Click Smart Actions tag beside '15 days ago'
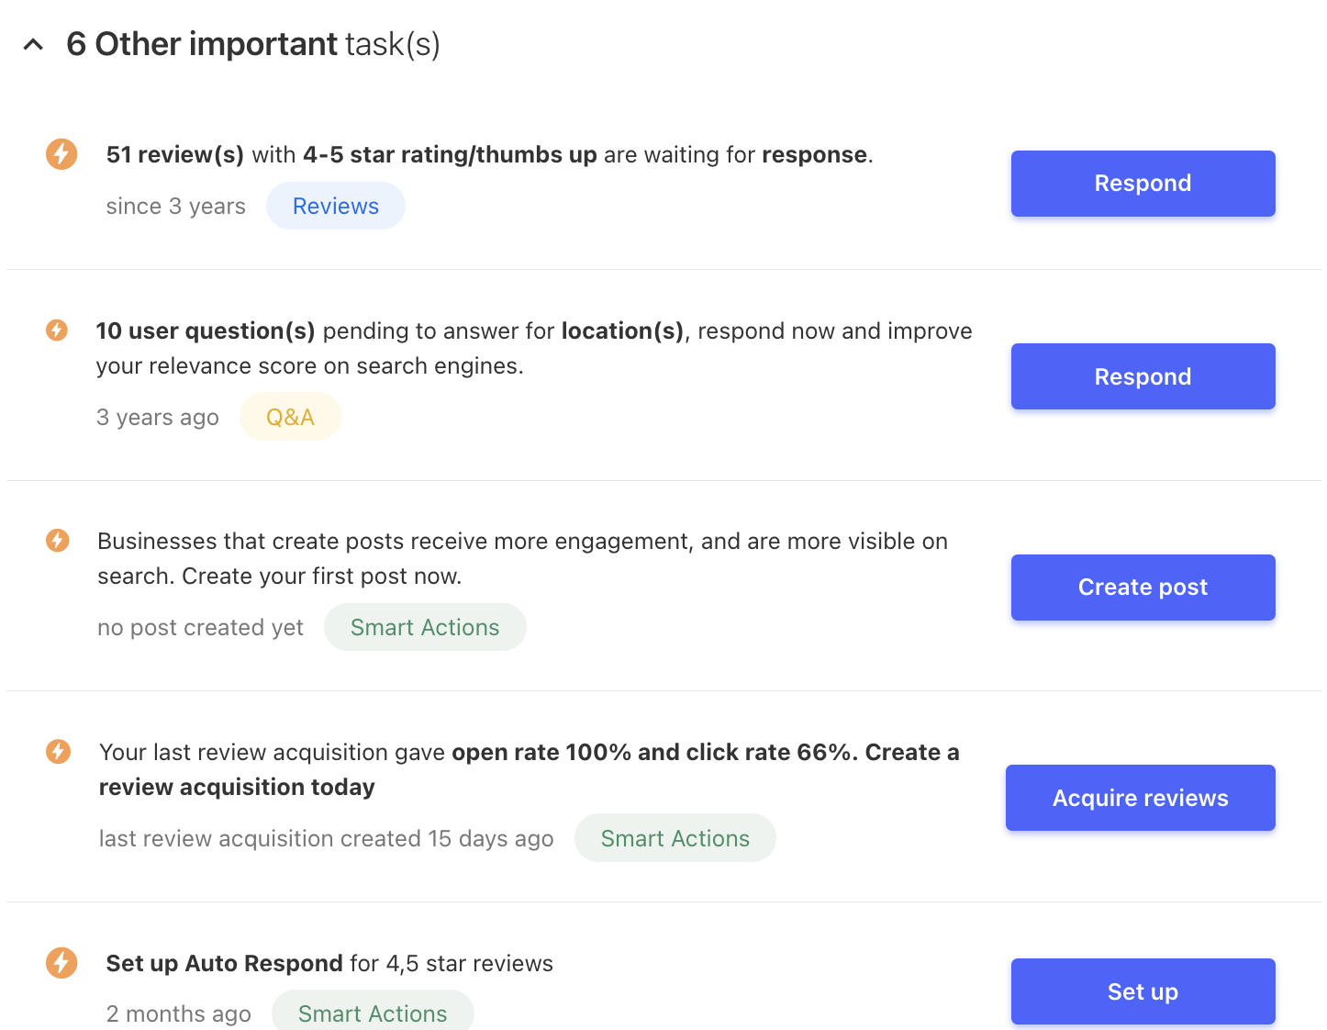1327x1030 pixels. point(675,838)
